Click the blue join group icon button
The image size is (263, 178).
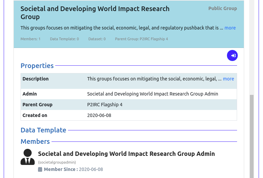click(x=232, y=55)
